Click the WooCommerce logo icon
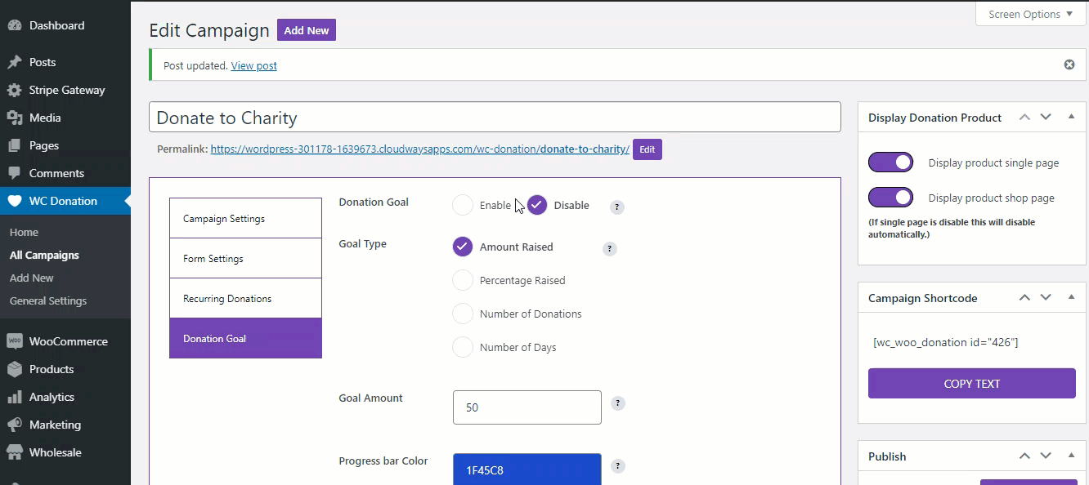 15,341
